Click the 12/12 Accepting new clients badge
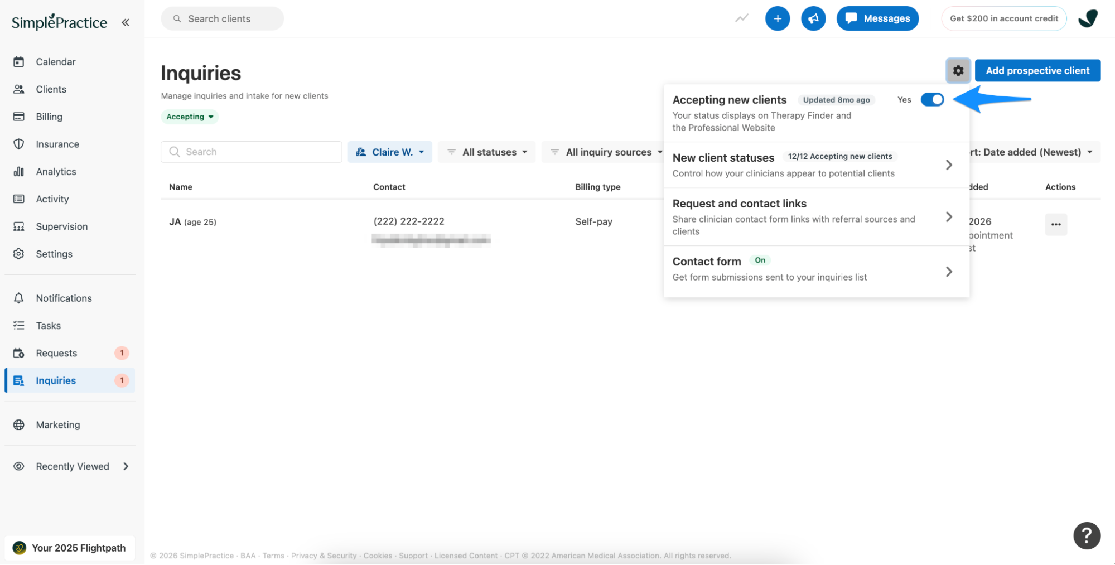Screen dimensions: 1115x565 pos(840,156)
